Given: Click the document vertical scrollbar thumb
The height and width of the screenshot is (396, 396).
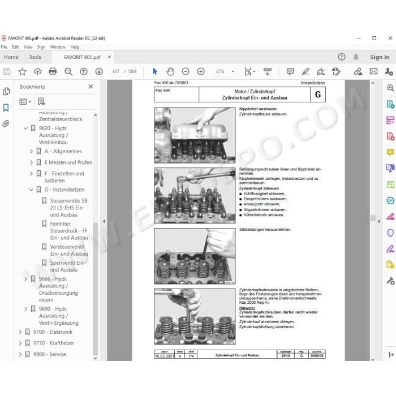Looking at the screenshot, I should click(373, 218).
